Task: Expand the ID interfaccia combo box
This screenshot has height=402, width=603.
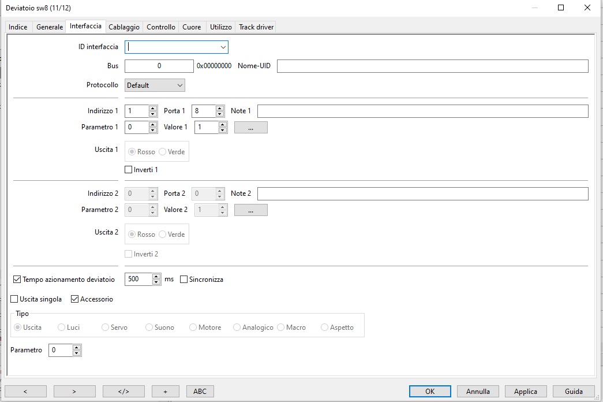Action: (223, 47)
